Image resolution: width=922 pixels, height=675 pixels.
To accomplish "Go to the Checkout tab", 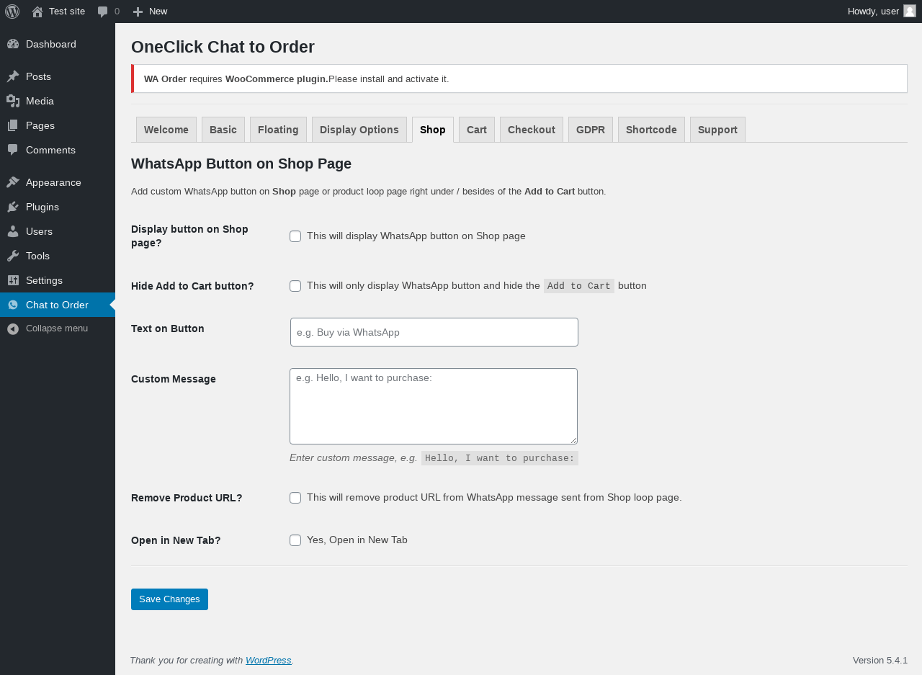I will 532,130.
